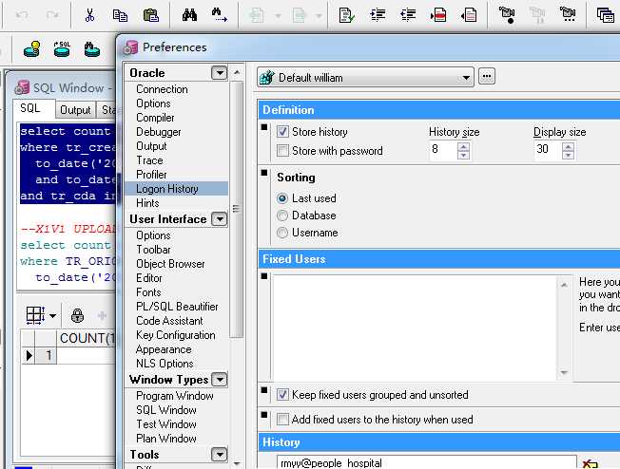The image size is (620, 469).
Task: Open Key Configuration preferences page
Action: click(176, 335)
